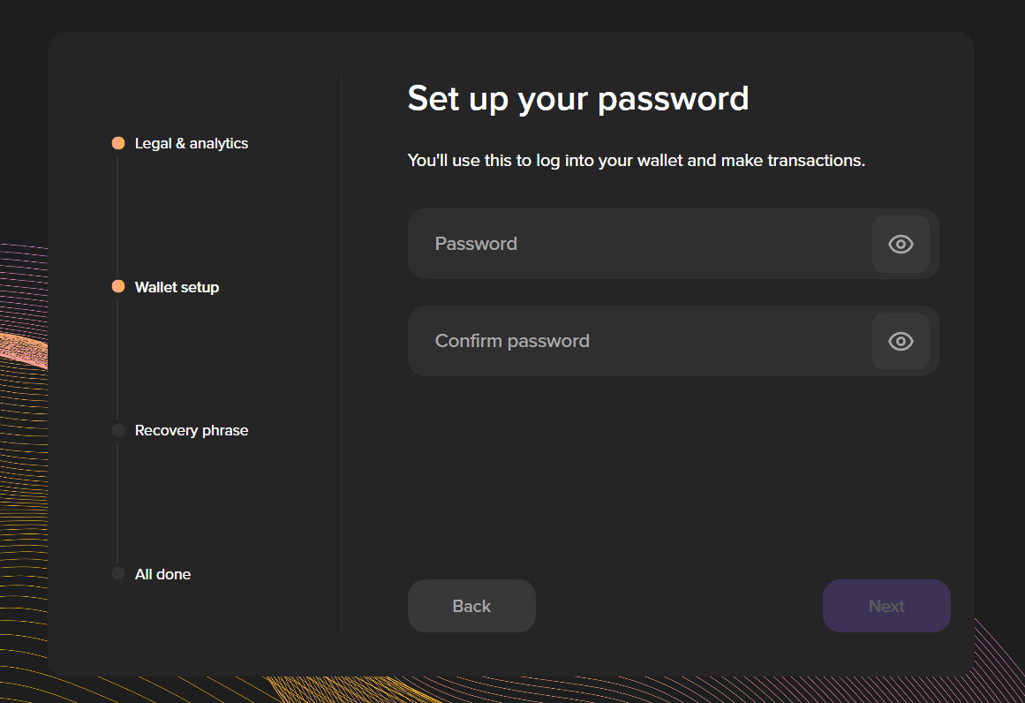This screenshot has width=1025, height=703.
Task: Click the Set up your password heading
Action: click(577, 98)
